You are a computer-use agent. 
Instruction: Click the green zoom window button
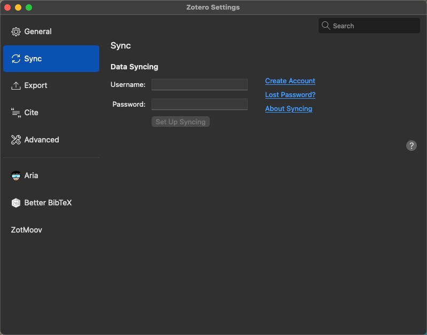(x=29, y=7)
